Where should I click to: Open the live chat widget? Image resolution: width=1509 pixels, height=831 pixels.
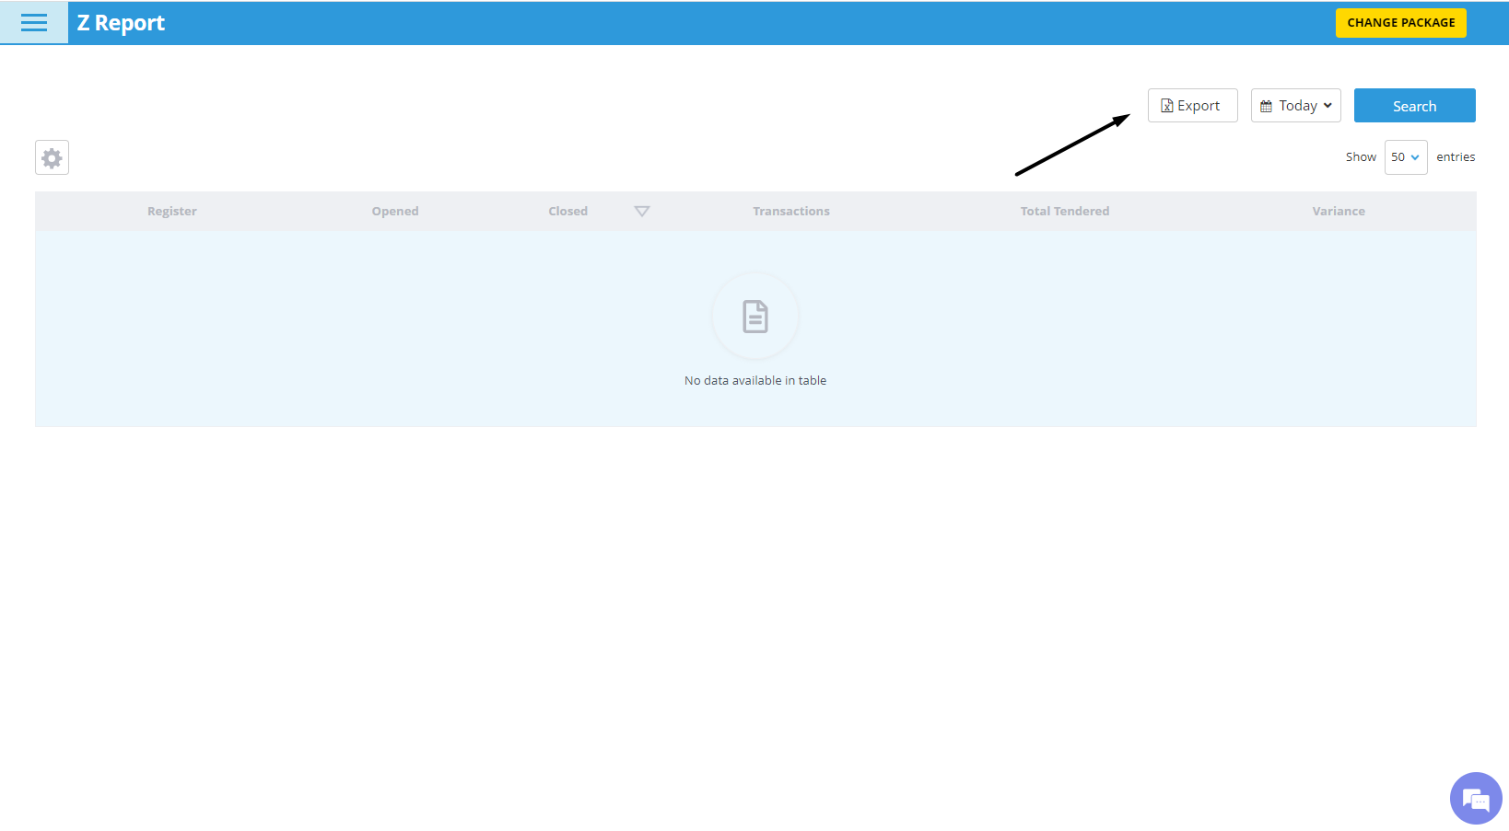1476,798
